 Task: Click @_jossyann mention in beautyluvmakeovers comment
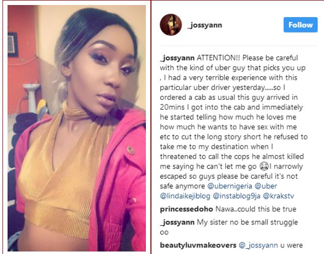[x=258, y=245]
